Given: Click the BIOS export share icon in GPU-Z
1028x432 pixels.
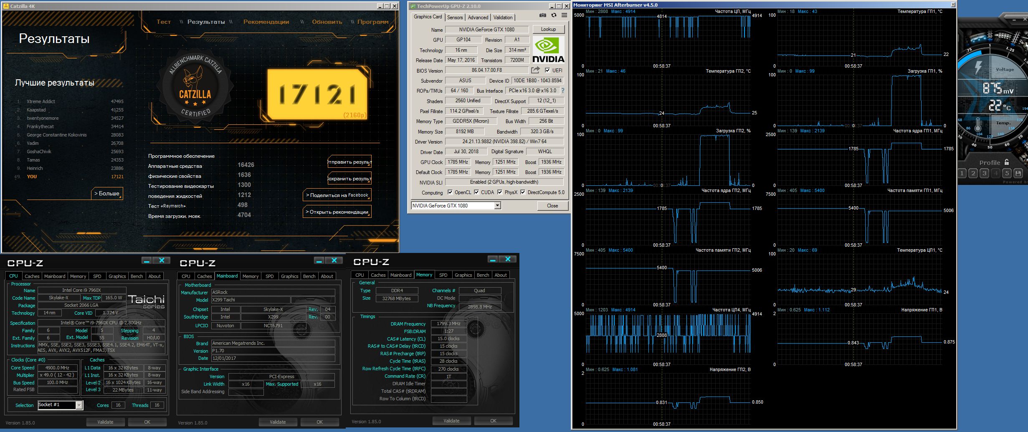Looking at the screenshot, I should pos(535,70).
